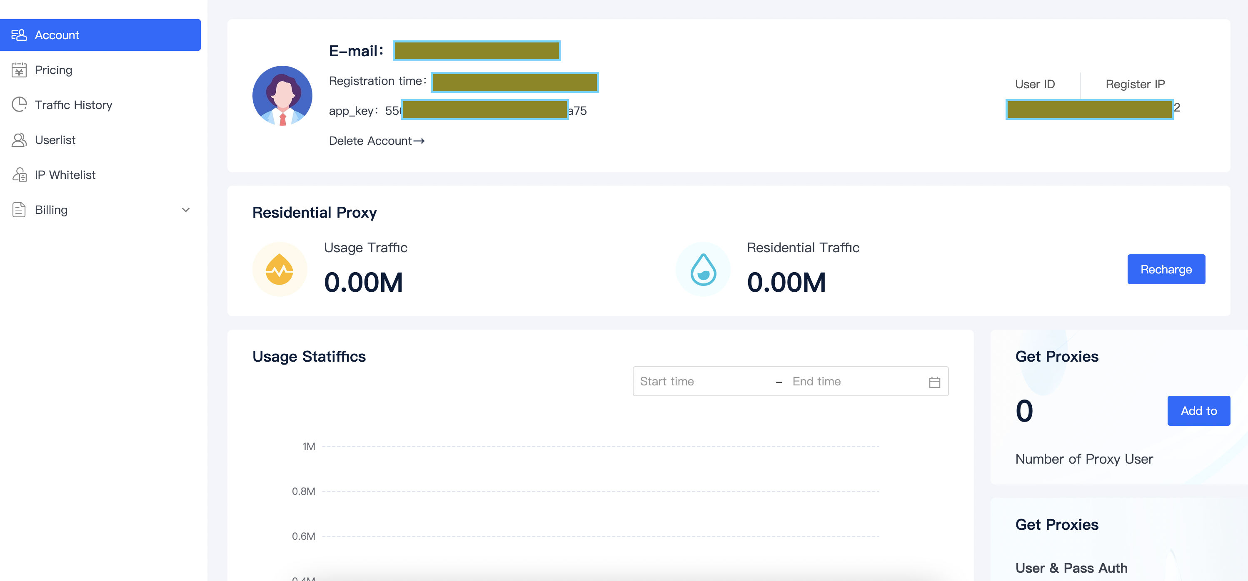Click the calendar icon in date range
Screen dimensions: 1248x581
tap(934, 382)
